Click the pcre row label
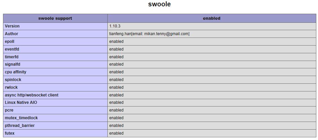Image resolution: width=318 pixels, height=140 pixels. tap(9, 111)
